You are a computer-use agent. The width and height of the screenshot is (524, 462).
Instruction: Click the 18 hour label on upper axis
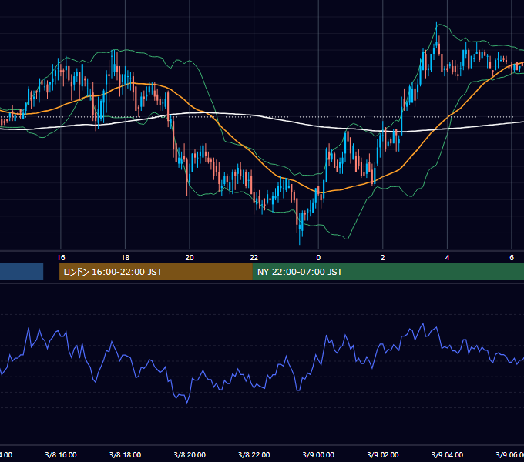coord(125,258)
